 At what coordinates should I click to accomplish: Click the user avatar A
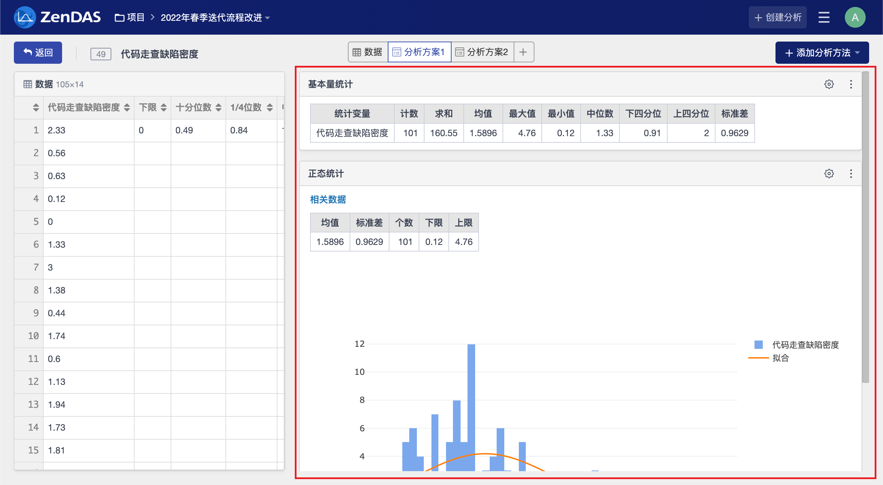[x=855, y=17]
